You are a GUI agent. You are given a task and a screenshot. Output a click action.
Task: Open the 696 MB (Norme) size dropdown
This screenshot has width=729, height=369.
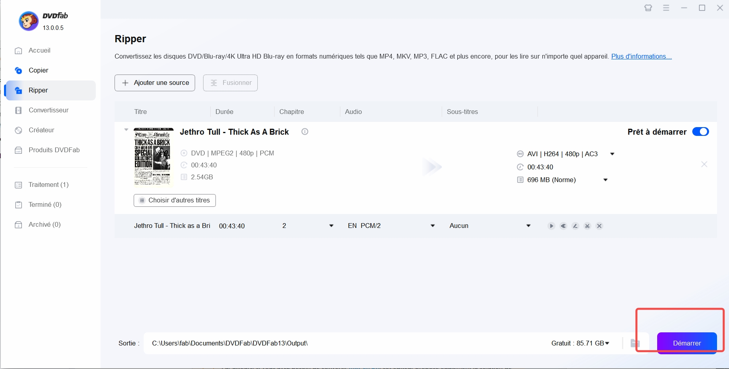click(x=605, y=180)
